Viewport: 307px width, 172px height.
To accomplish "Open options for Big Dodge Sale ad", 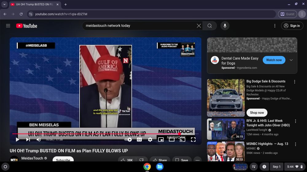I will [294, 82].
